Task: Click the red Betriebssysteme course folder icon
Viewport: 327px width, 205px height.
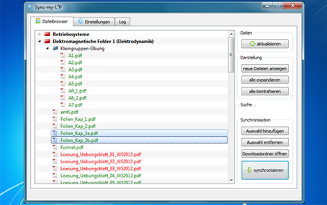Action: (48, 34)
